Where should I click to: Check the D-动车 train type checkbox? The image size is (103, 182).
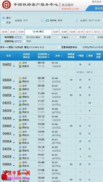[42, 37]
